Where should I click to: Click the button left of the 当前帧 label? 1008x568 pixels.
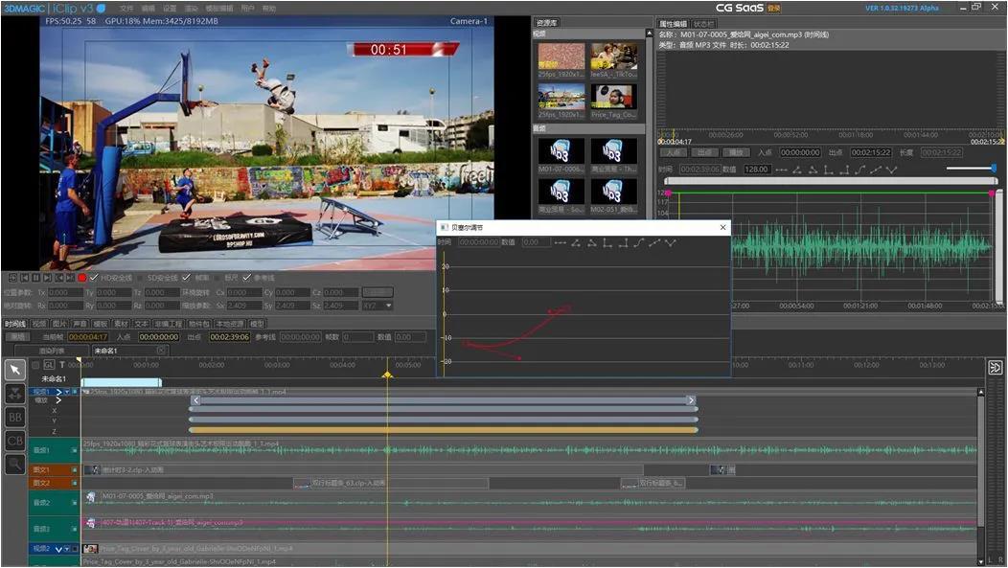click(18, 337)
